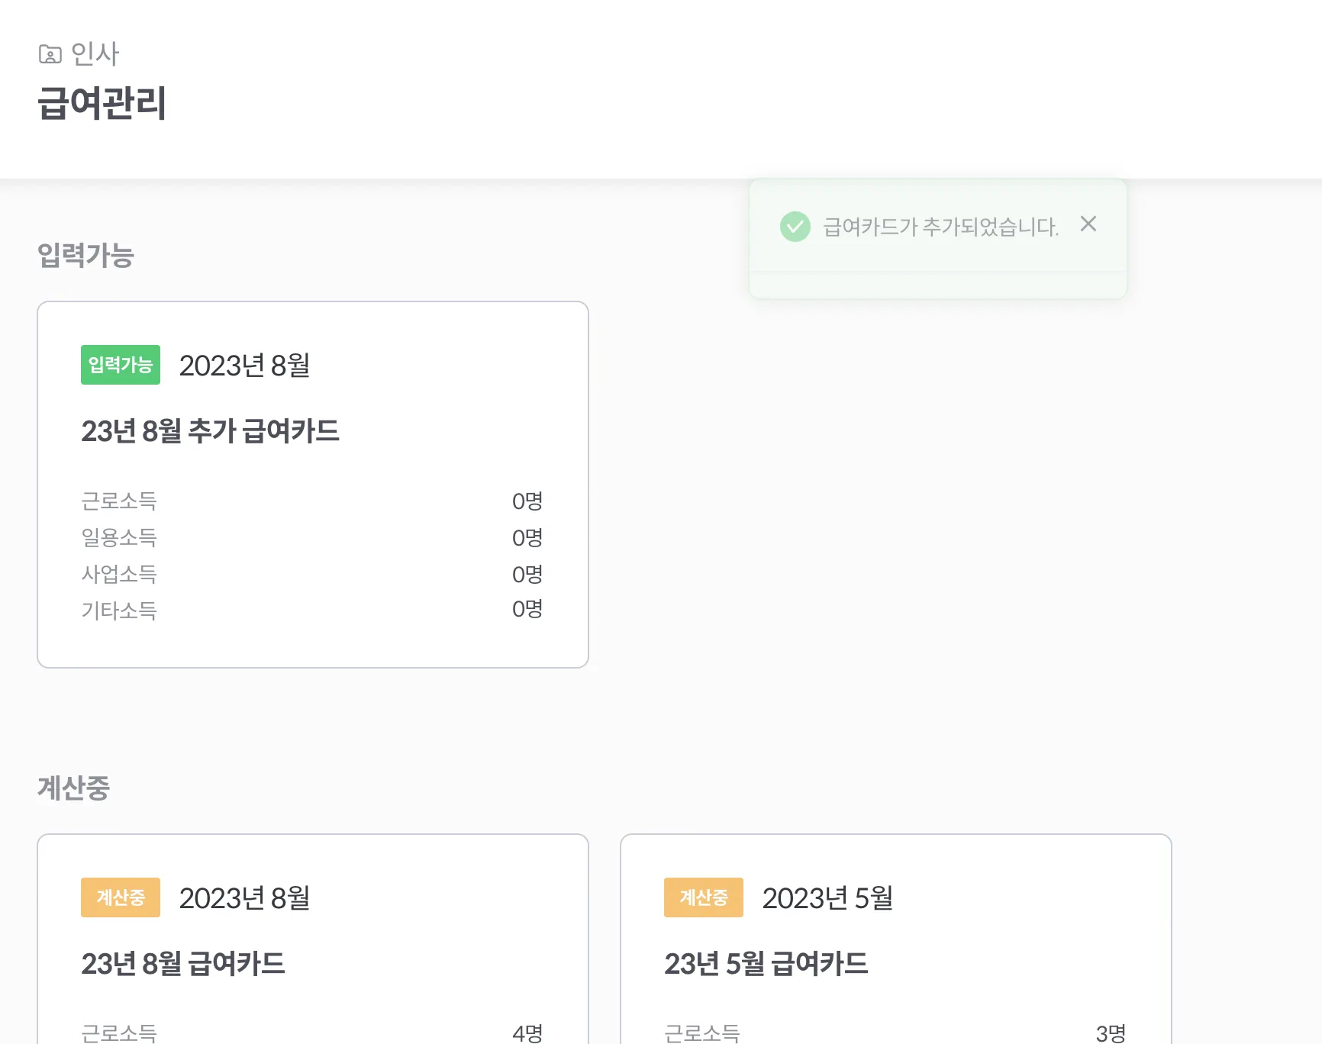
Task: Click 2023년 8월 date on 입력가능 card
Action: tap(244, 366)
